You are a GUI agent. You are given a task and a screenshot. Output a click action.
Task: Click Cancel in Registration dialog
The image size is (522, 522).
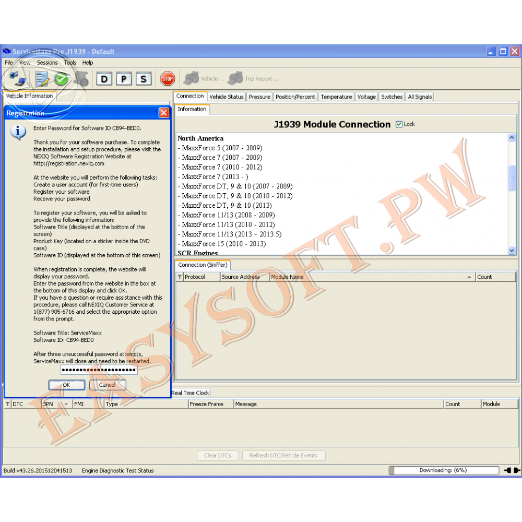(107, 385)
